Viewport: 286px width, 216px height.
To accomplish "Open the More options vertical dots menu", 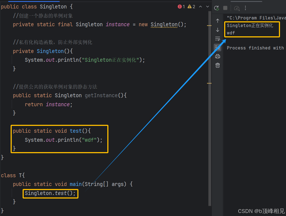I will point(245,8).
